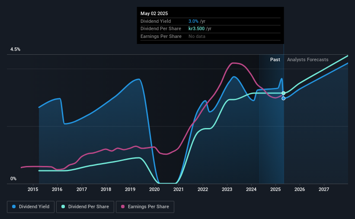The width and height of the screenshot is (355, 219).
Task: Click the Past region label
Action: [x=275, y=59]
